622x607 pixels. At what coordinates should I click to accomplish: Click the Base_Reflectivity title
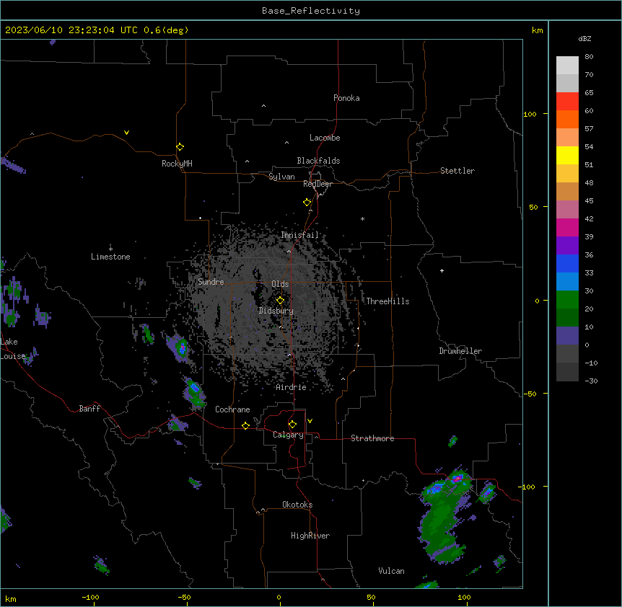(311, 11)
